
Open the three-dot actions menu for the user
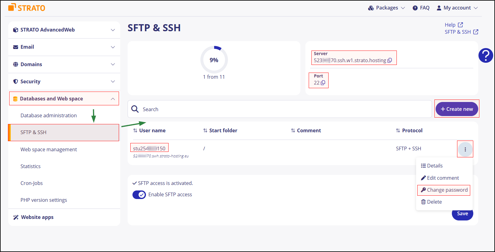tap(465, 149)
